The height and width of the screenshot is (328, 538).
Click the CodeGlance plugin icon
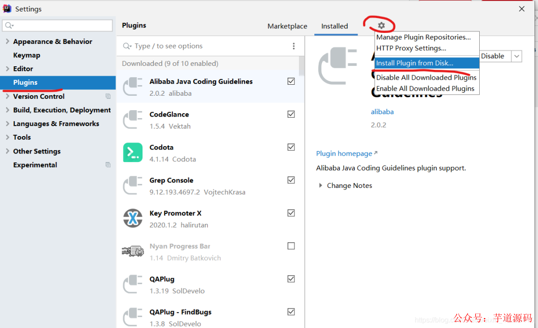coord(133,120)
